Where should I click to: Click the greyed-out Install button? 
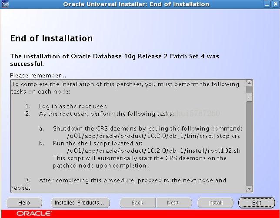(215, 203)
